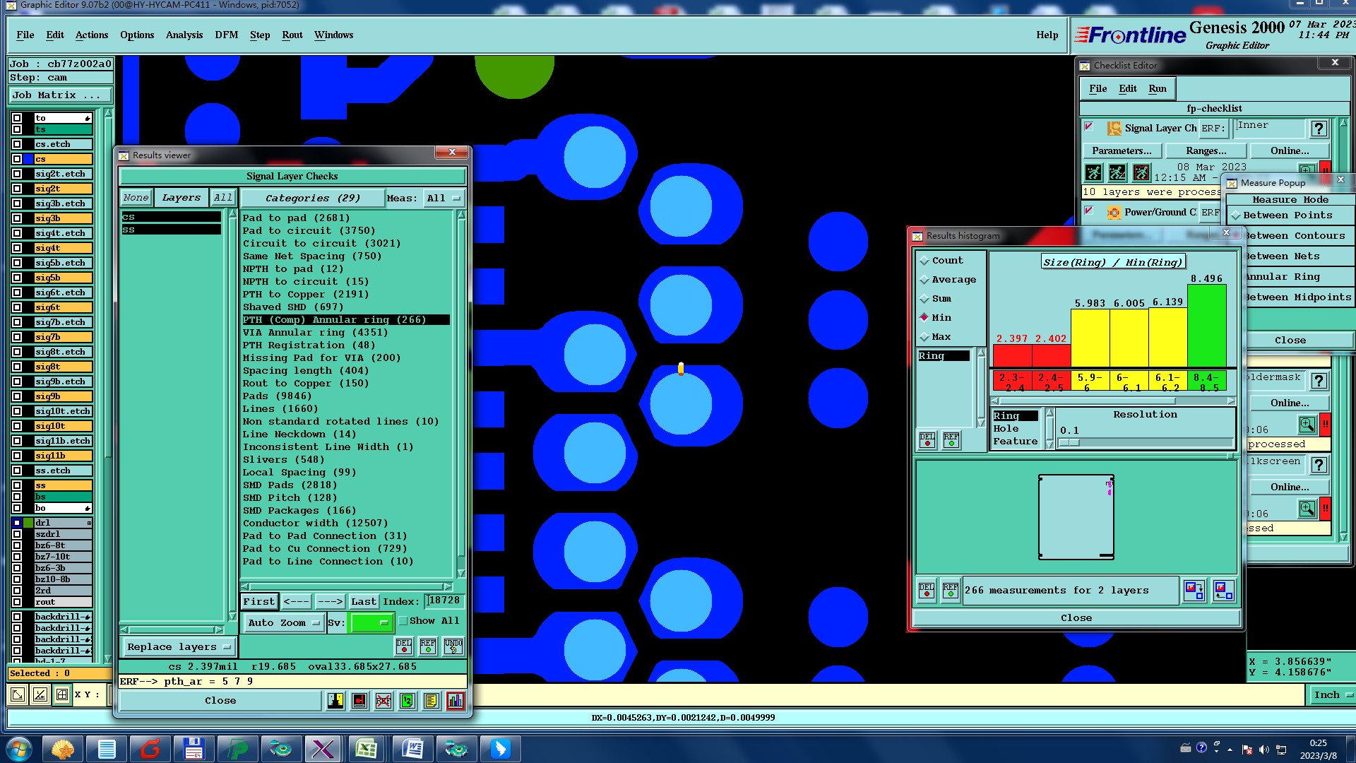Image resolution: width=1356 pixels, height=763 pixels.
Task: Click the Power/Ground Checks orange gear icon
Action: point(1114,213)
